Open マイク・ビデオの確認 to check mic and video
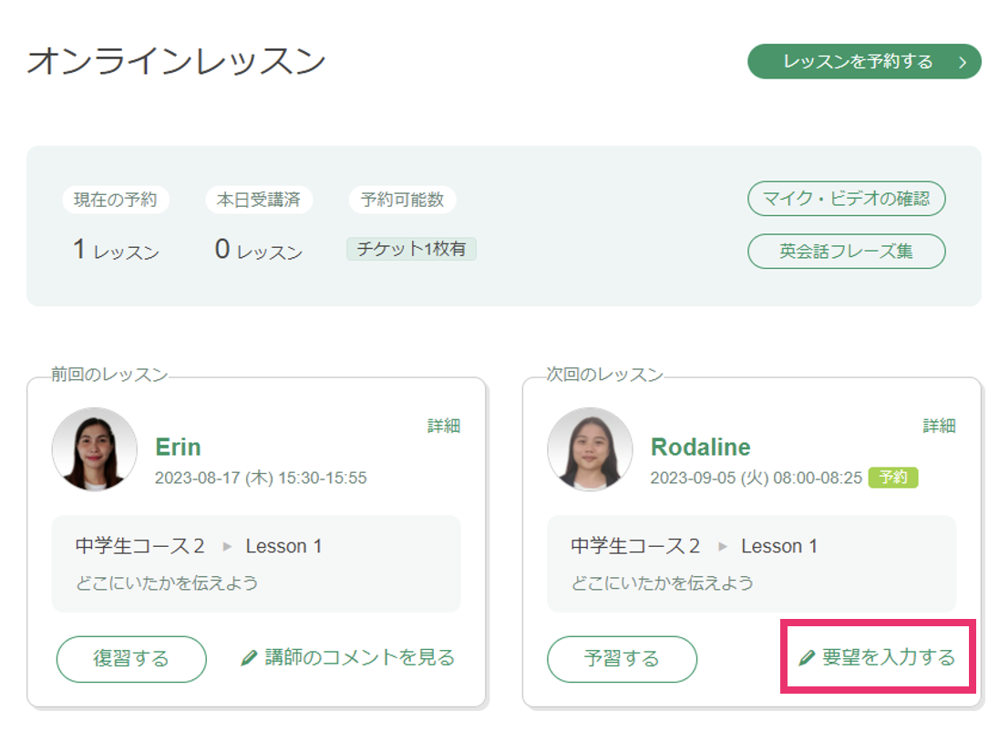Viewport: 999px width, 742px height. 846,199
